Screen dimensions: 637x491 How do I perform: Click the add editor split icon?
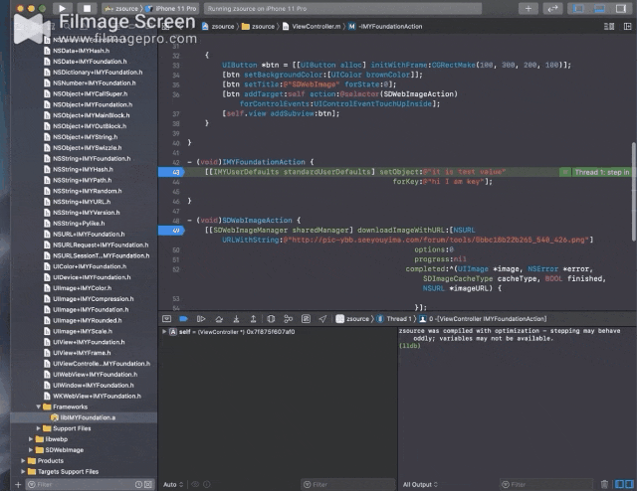[x=627, y=27]
